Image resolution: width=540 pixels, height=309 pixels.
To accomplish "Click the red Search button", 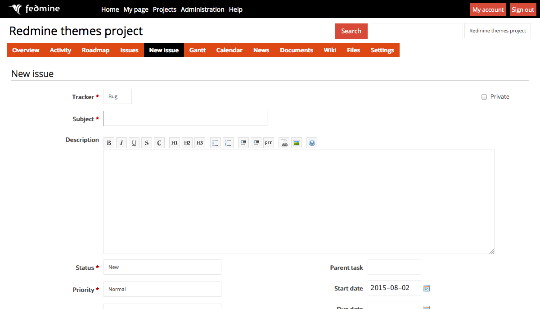I will (x=351, y=31).
